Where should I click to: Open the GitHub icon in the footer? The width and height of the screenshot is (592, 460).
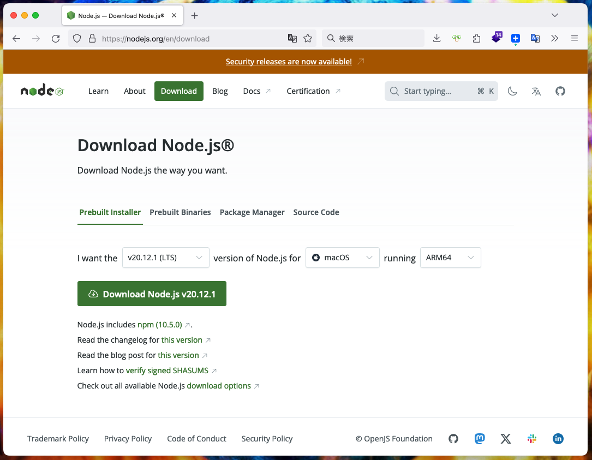pos(453,439)
